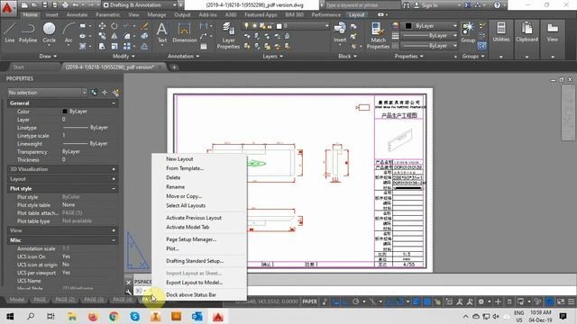The width and height of the screenshot is (577, 324).
Task: Choose New Layout from context menu
Action: 179,159
